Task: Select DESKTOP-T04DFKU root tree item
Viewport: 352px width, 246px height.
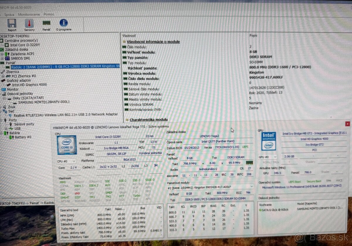Action: click(x=15, y=36)
